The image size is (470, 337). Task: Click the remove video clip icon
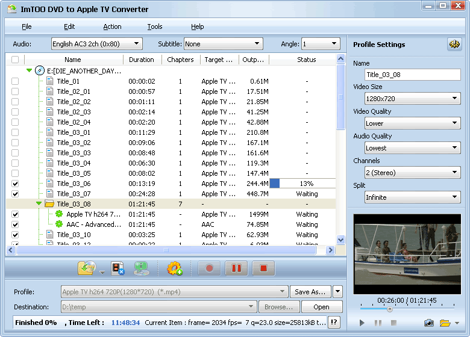tap(117, 268)
